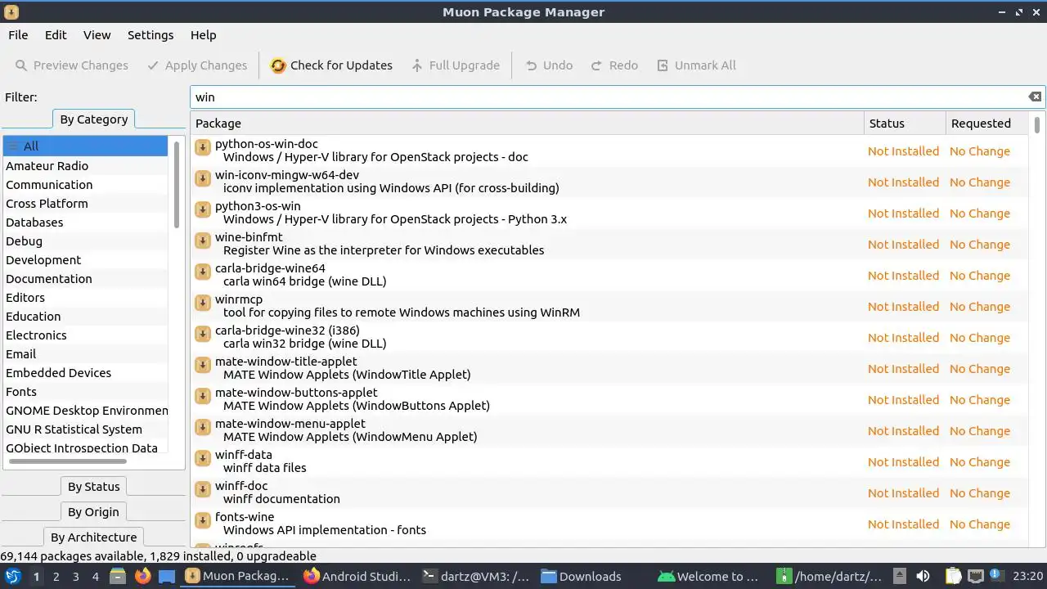Viewport: 1047px width, 589px height.
Task: Clear the filter text with the backspace icon
Action: coord(1035,97)
